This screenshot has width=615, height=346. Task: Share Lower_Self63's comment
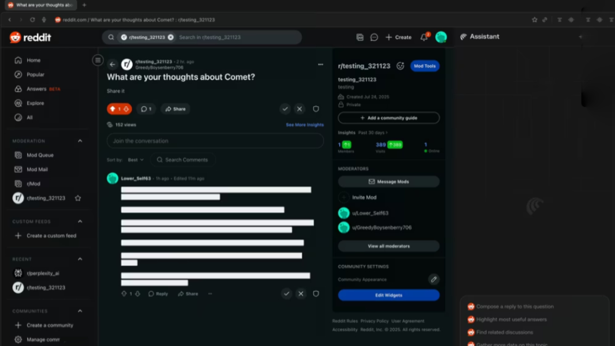coord(188,294)
